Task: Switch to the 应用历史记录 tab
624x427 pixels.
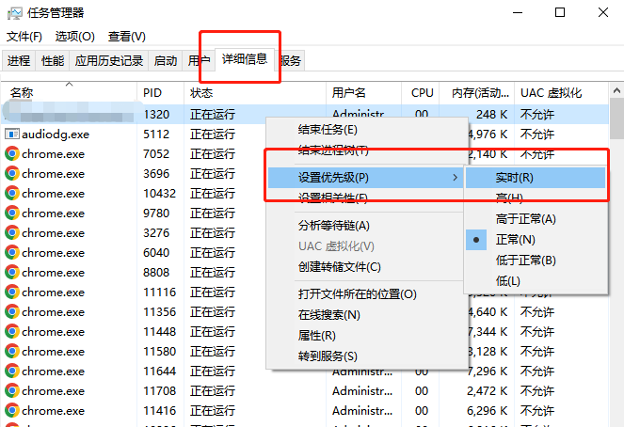Action: [x=109, y=61]
